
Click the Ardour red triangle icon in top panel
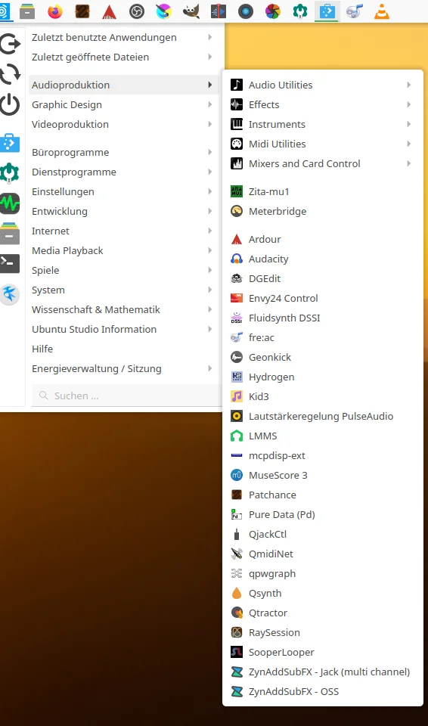coord(110,11)
